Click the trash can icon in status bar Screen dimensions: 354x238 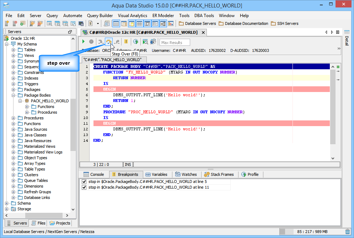(x=348, y=232)
